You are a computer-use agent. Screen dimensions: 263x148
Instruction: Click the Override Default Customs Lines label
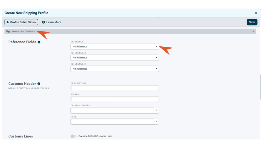[96, 136]
